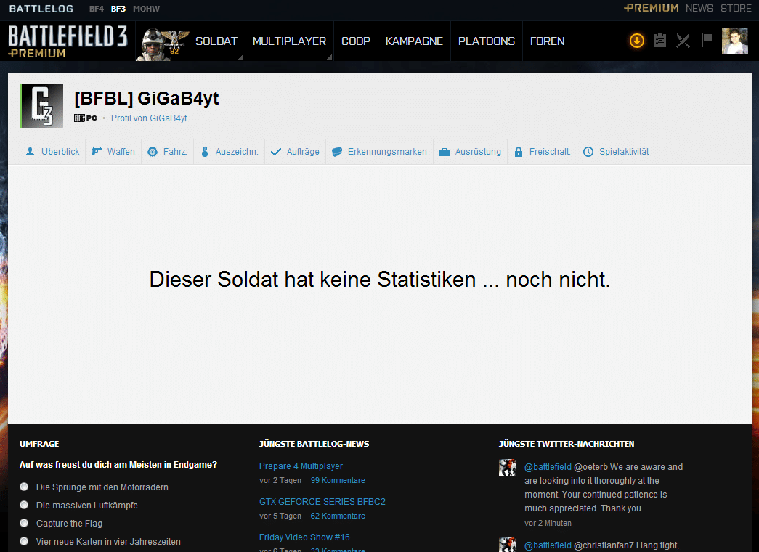The width and height of the screenshot is (759, 552).
Task: Click the crossed swords battle icon
Action: [x=683, y=41]
